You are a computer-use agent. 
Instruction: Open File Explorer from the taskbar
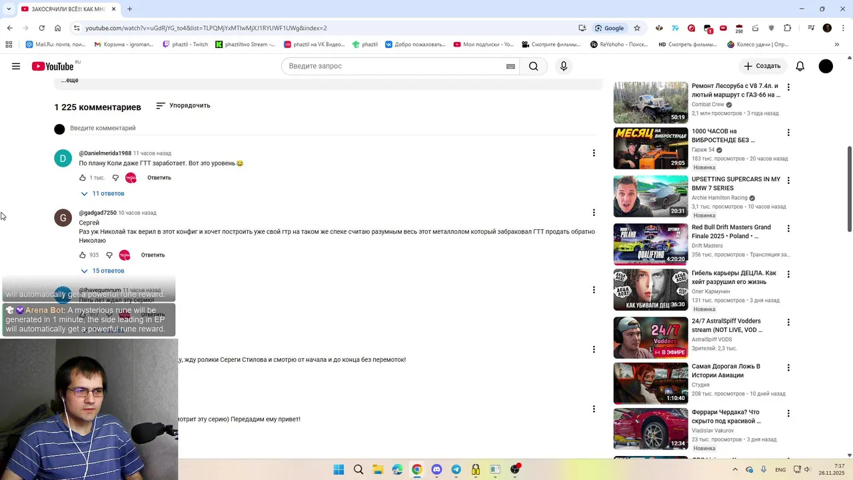point(378,469)
